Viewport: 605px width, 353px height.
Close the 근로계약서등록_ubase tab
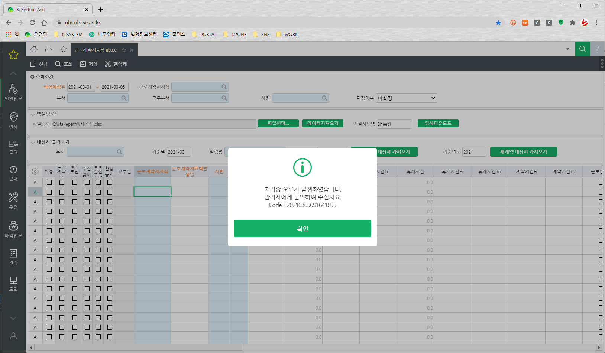[132, 50]
